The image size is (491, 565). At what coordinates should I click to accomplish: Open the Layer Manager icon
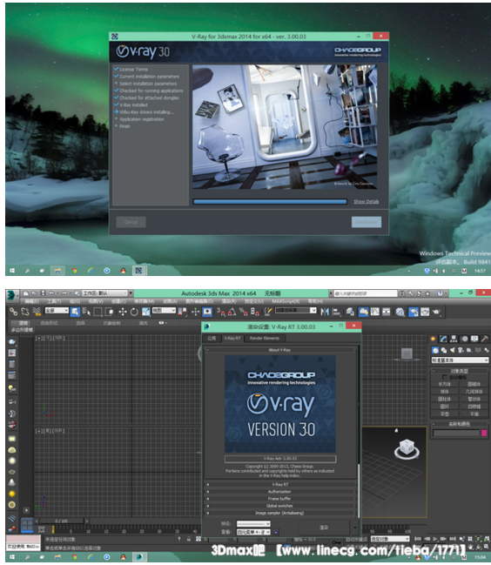pyautogui.click(x=350, y=312)
